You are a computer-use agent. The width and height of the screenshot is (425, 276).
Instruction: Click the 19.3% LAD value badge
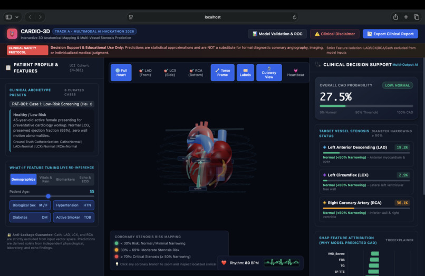(x=402, y=147)
